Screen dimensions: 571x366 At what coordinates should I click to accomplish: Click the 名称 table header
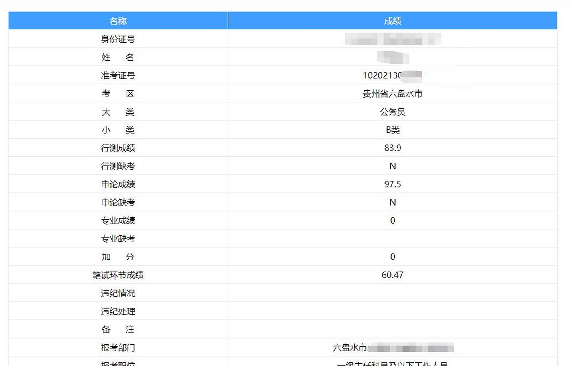[118, 21]
